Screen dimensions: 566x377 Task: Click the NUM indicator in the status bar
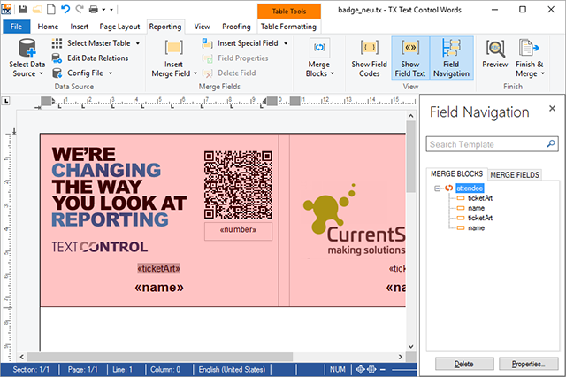pos(338,369)
